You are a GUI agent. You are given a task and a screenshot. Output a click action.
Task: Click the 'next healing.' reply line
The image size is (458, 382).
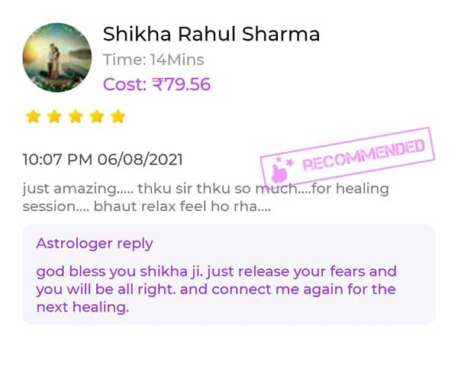[x=82, y=307]
